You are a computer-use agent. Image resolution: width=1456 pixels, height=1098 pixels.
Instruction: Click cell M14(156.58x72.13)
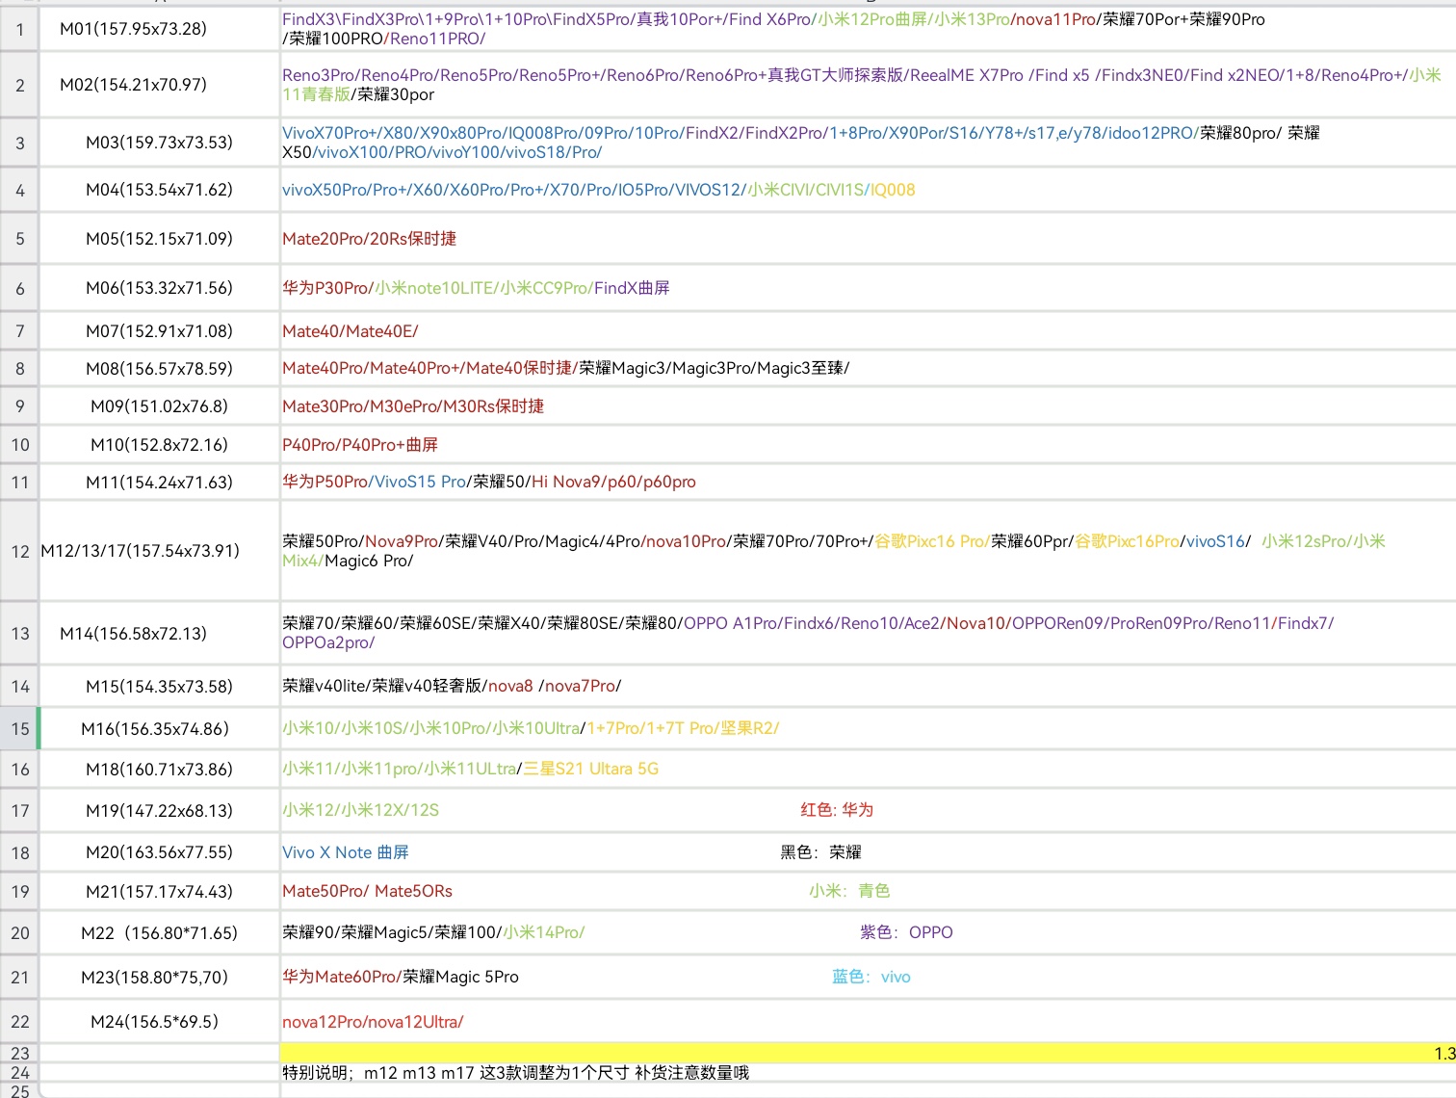coord(159,634)
